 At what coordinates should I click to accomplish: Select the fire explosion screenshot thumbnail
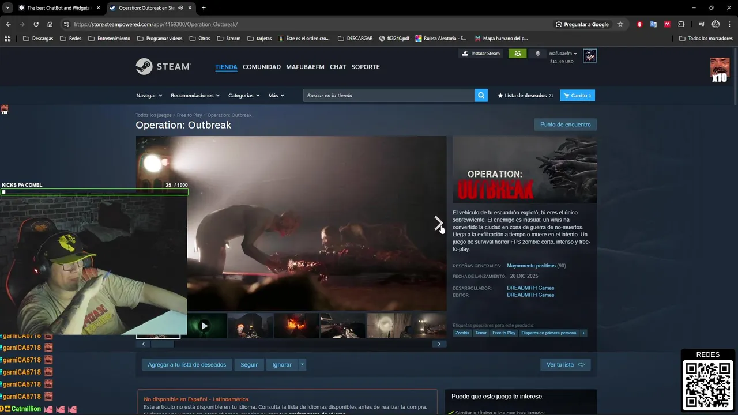(x=296, y=326)
